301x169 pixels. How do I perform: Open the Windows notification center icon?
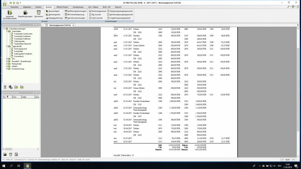(296, 166)
